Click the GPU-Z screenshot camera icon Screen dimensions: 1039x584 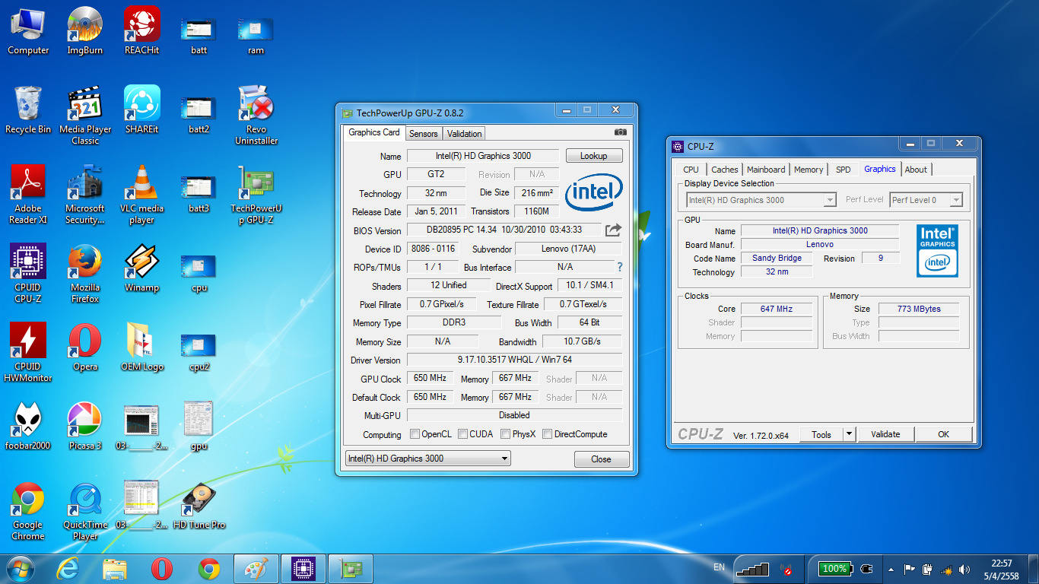click(x=621, y=132)
